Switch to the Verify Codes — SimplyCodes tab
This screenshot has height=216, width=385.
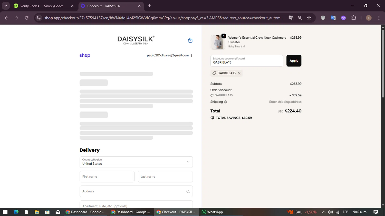point(42,6)
